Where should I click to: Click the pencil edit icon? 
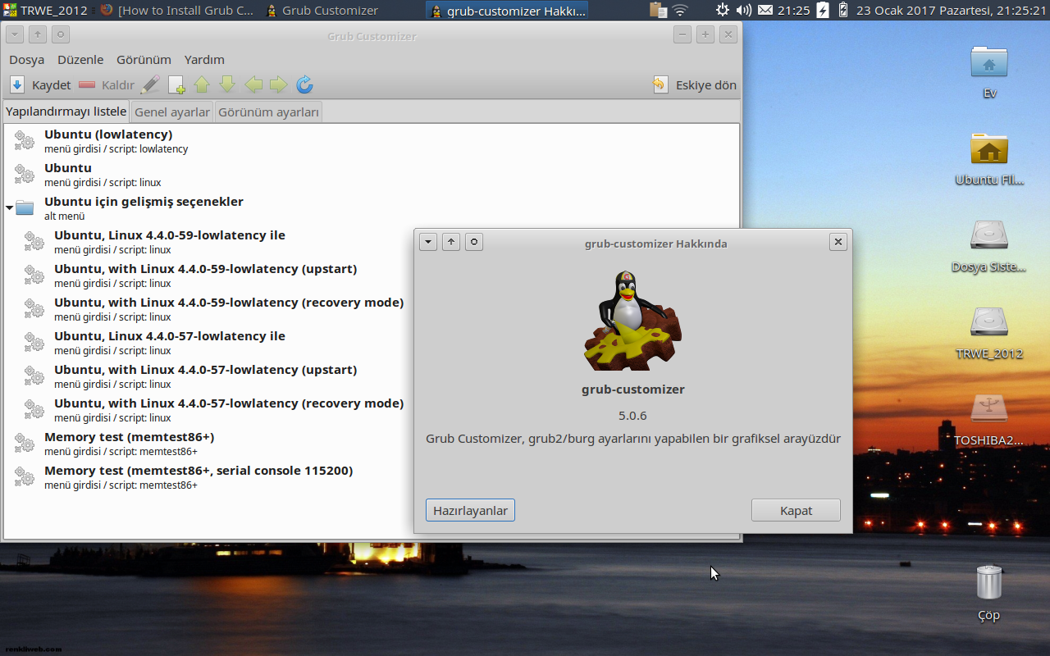tap(150, 84)
